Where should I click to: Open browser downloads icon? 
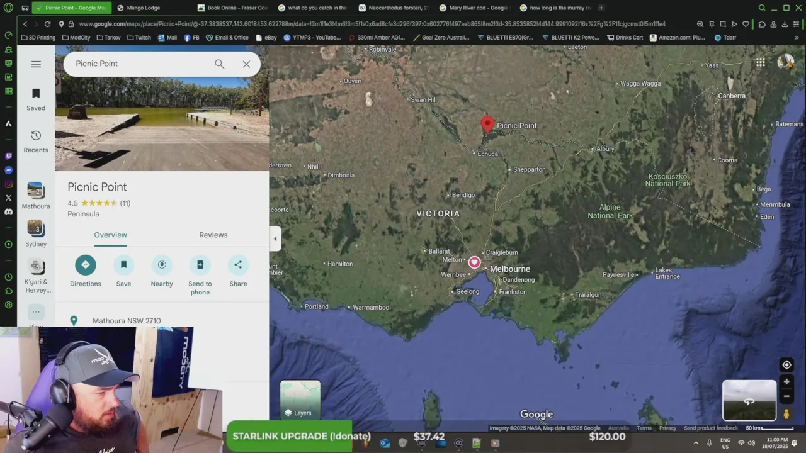pos(785,24)
